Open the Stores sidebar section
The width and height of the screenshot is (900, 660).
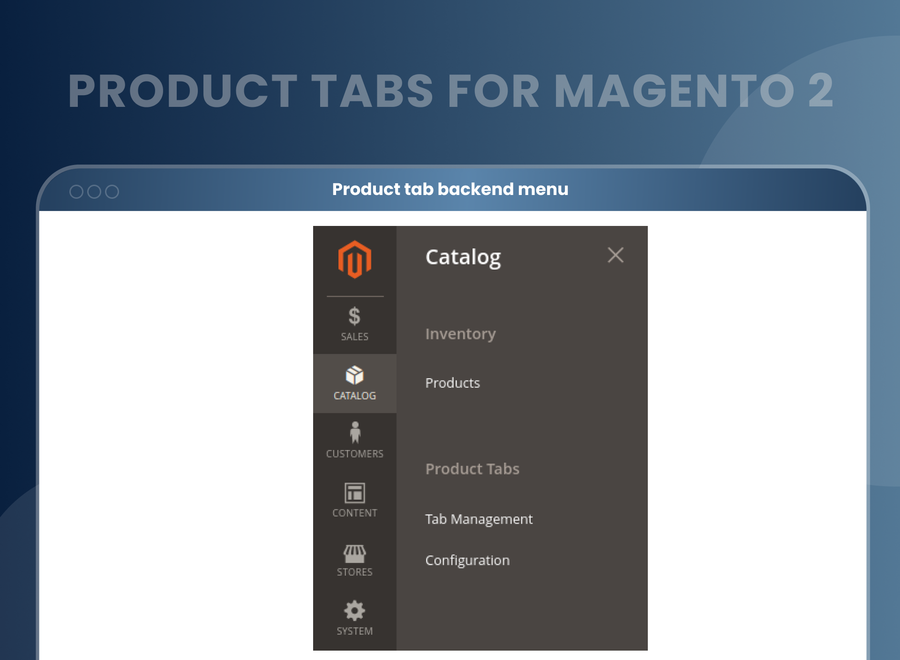point(354,560)
